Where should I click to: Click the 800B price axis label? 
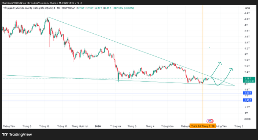coord(247,119)
